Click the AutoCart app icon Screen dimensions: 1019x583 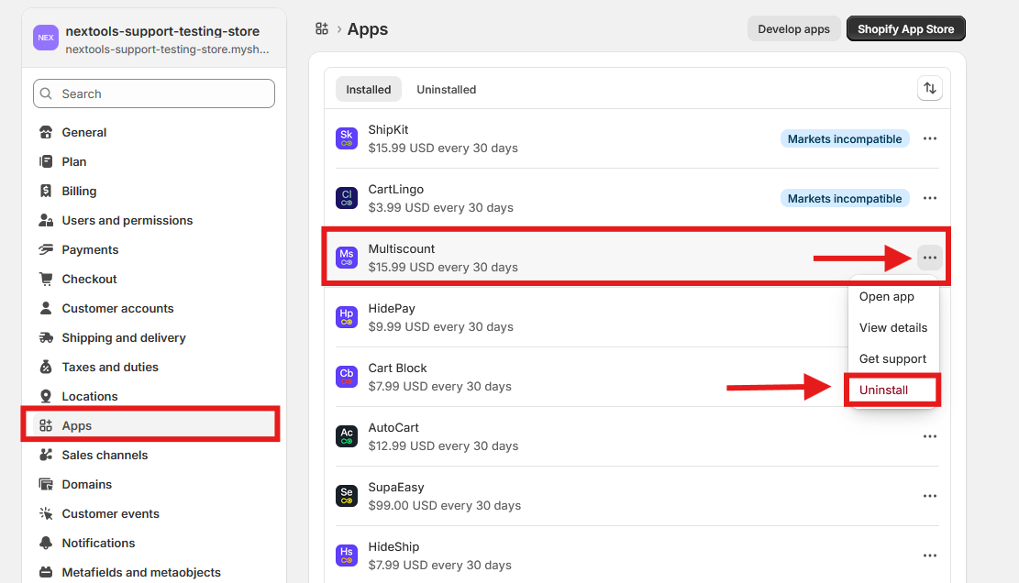pos(347,436)
